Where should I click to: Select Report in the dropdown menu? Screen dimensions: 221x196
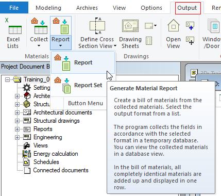[x=83, y=62]
